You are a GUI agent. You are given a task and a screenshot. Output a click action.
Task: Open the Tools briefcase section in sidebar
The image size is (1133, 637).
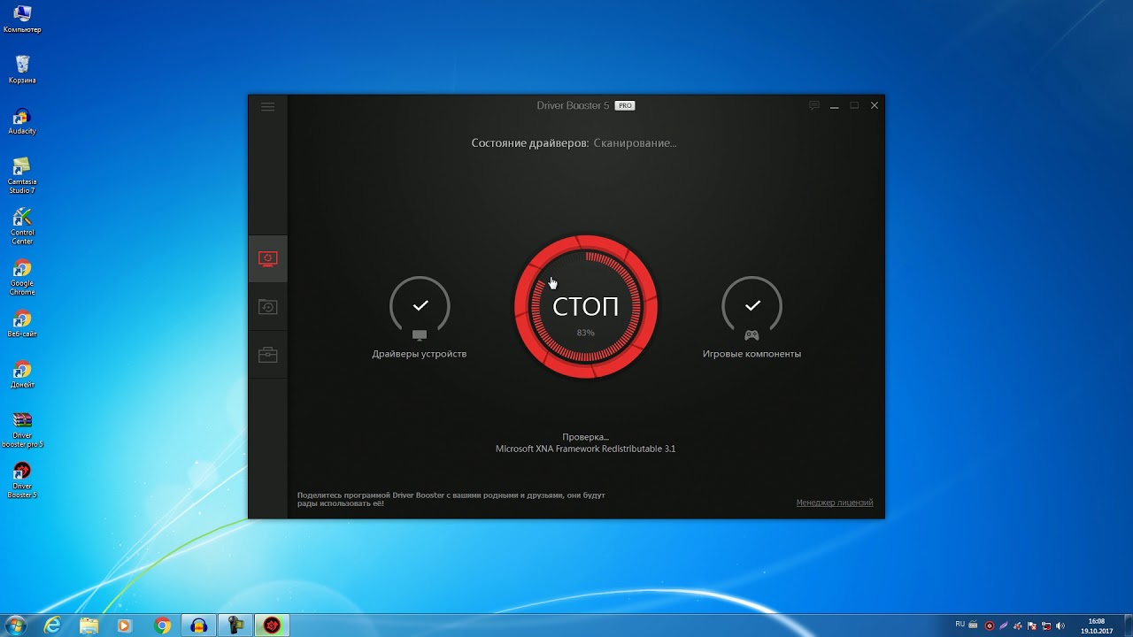pos(267,355)
